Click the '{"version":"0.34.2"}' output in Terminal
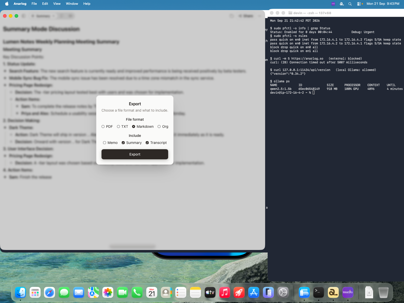The height and width of the screenshot is (303, 404). [x=288, y=74]
